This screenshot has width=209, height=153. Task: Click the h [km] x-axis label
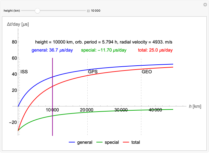click(195, 106)
